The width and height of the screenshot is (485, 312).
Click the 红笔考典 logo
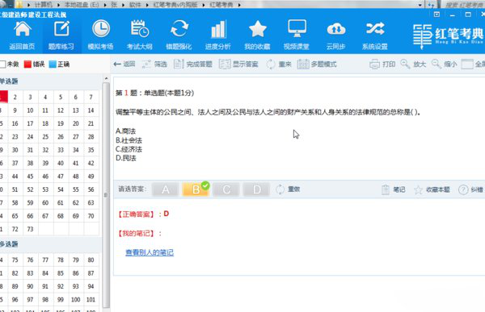click(448, 35)
